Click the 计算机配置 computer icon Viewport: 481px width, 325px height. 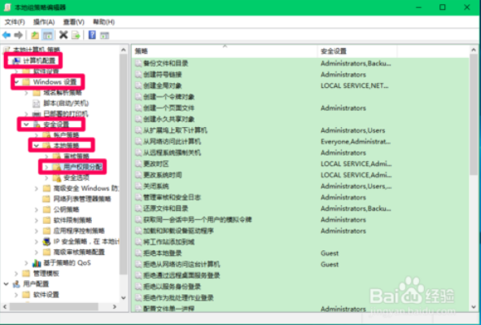tap(16, 61)
